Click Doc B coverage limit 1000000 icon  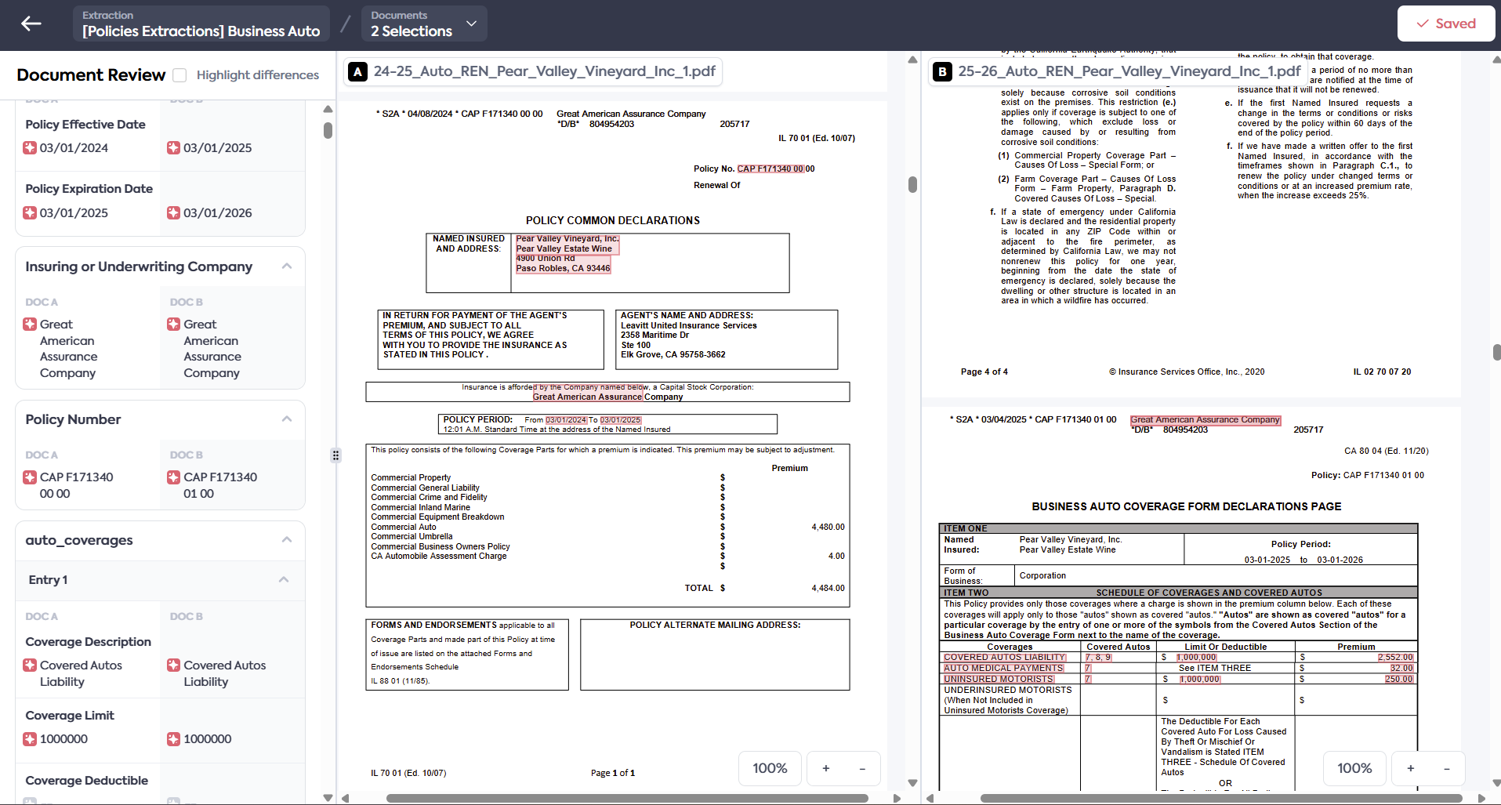[x=173, y=739]
